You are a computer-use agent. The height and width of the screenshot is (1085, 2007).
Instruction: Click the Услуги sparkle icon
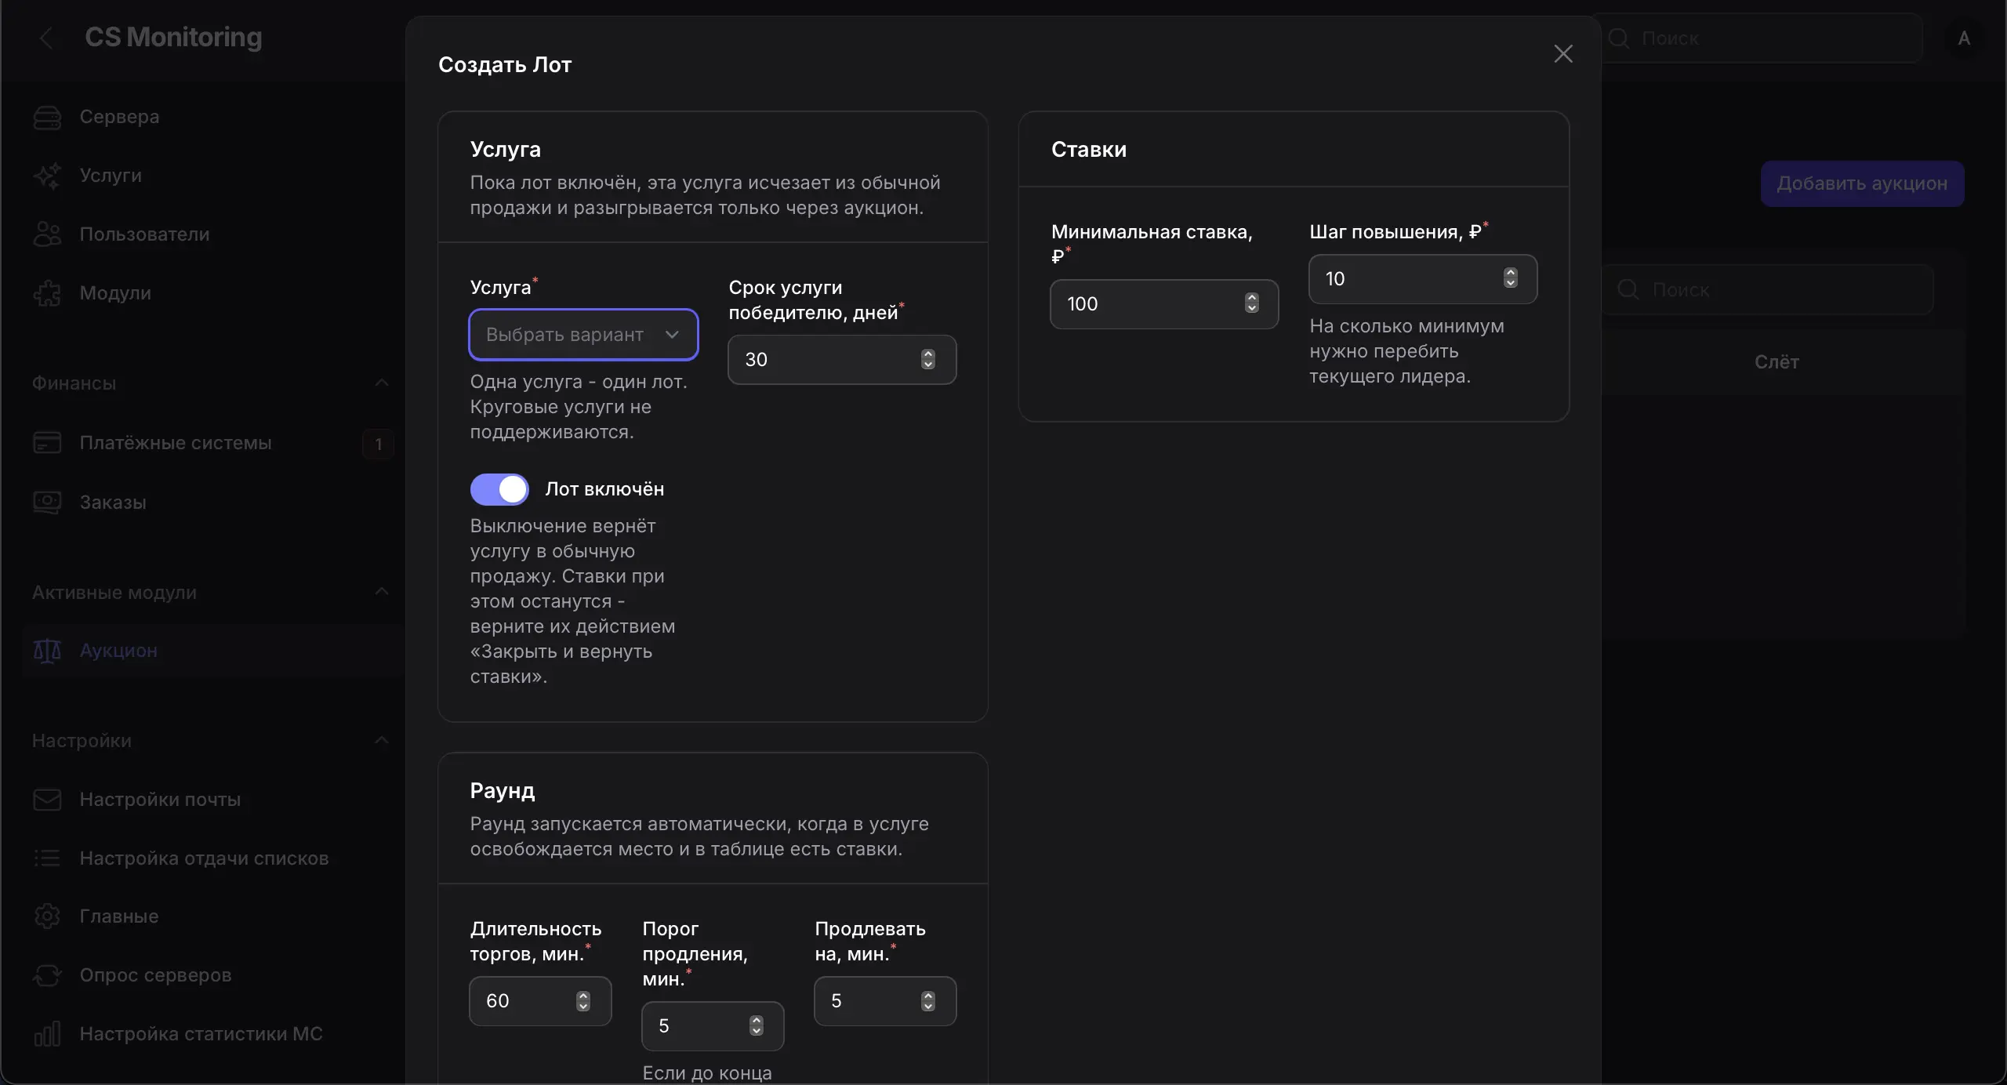47,176
